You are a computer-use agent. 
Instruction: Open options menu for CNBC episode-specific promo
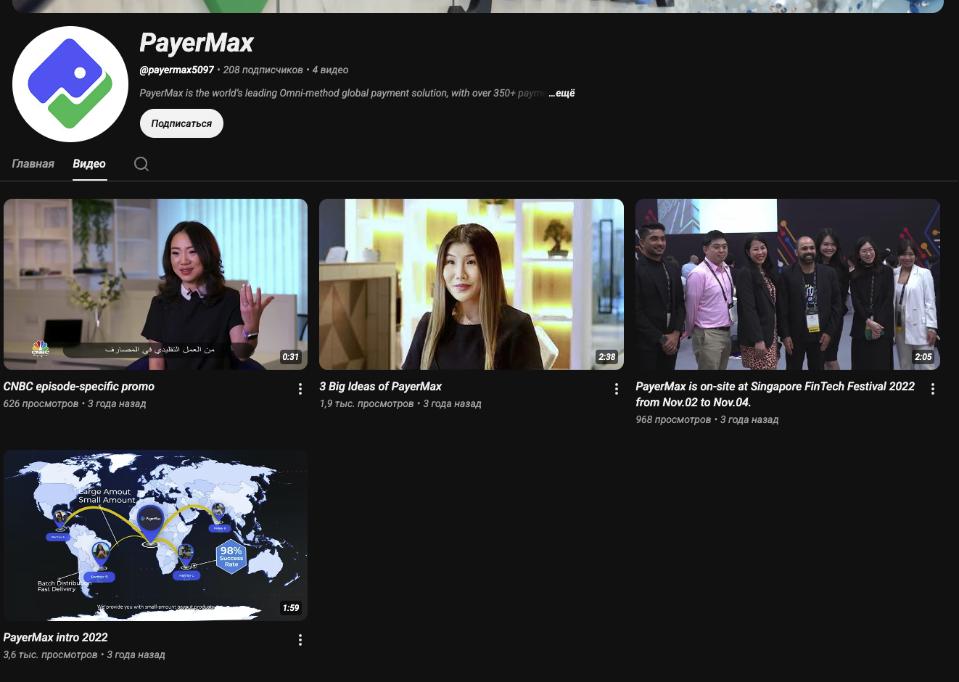tap(300, 389)
